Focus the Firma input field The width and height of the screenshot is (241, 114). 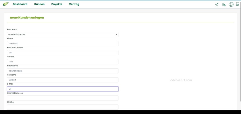coord(63,44)
